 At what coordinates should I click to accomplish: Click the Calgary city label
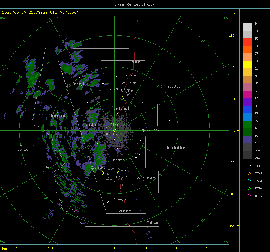click(117, 176)
